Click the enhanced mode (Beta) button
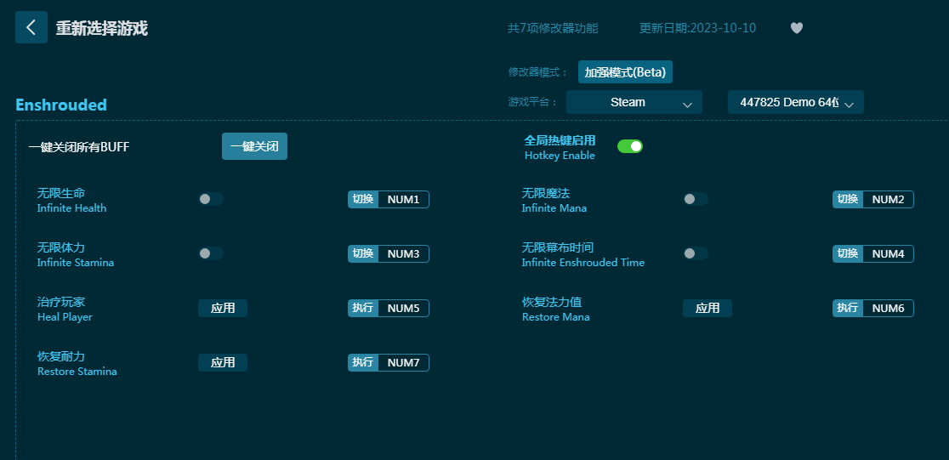 tap(625, 72)
